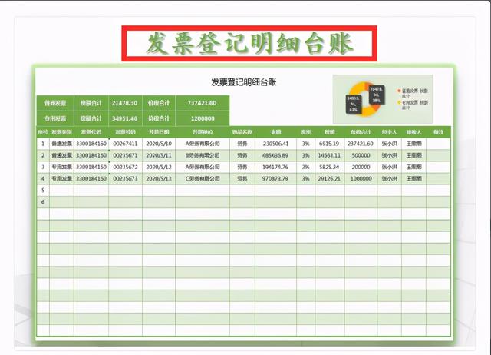Click the 发票号码 column header
Viewport: 491px width, 355px height.
tap(125, 132)
